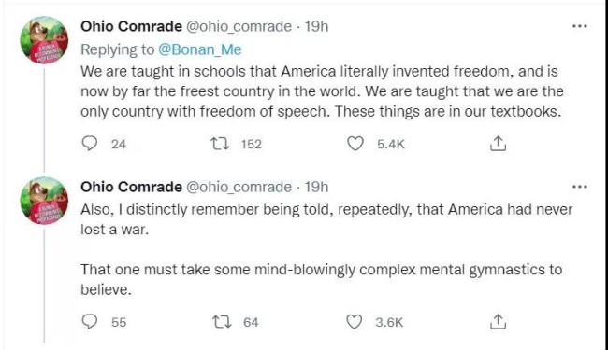
Task: Open the first tweet's 19h timestamp
Action: [316, 26]
